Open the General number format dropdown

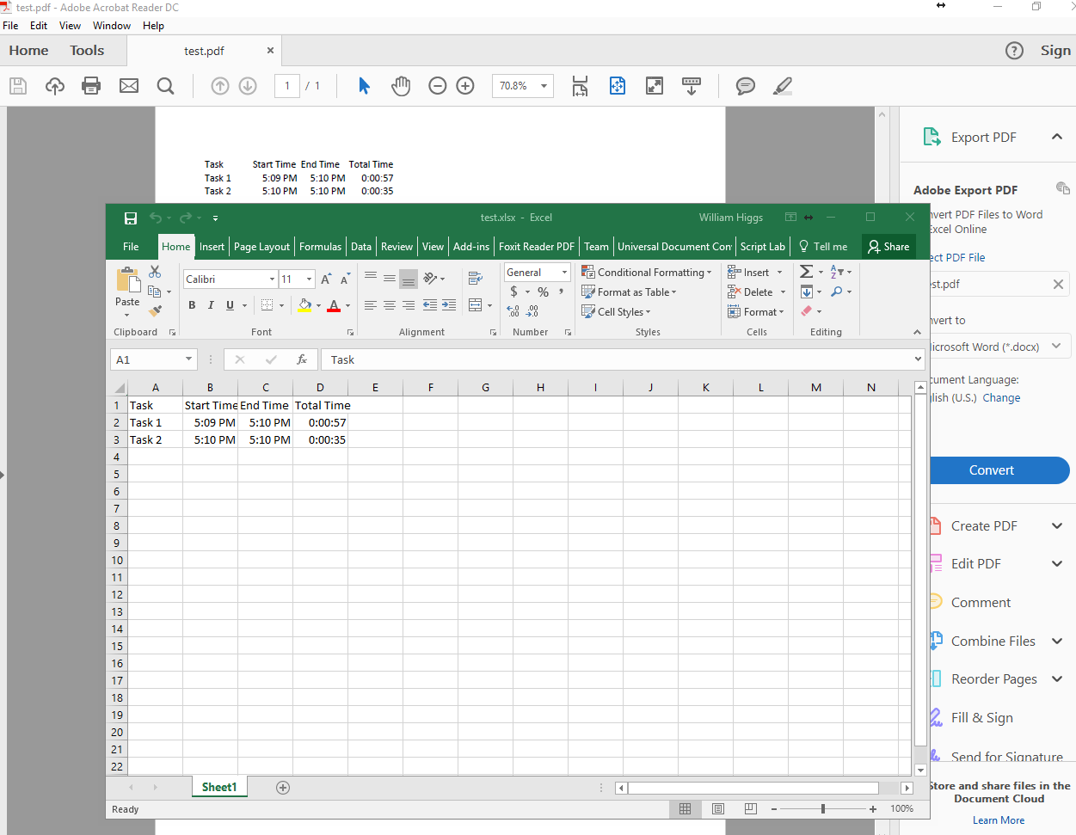click(565, 273)
